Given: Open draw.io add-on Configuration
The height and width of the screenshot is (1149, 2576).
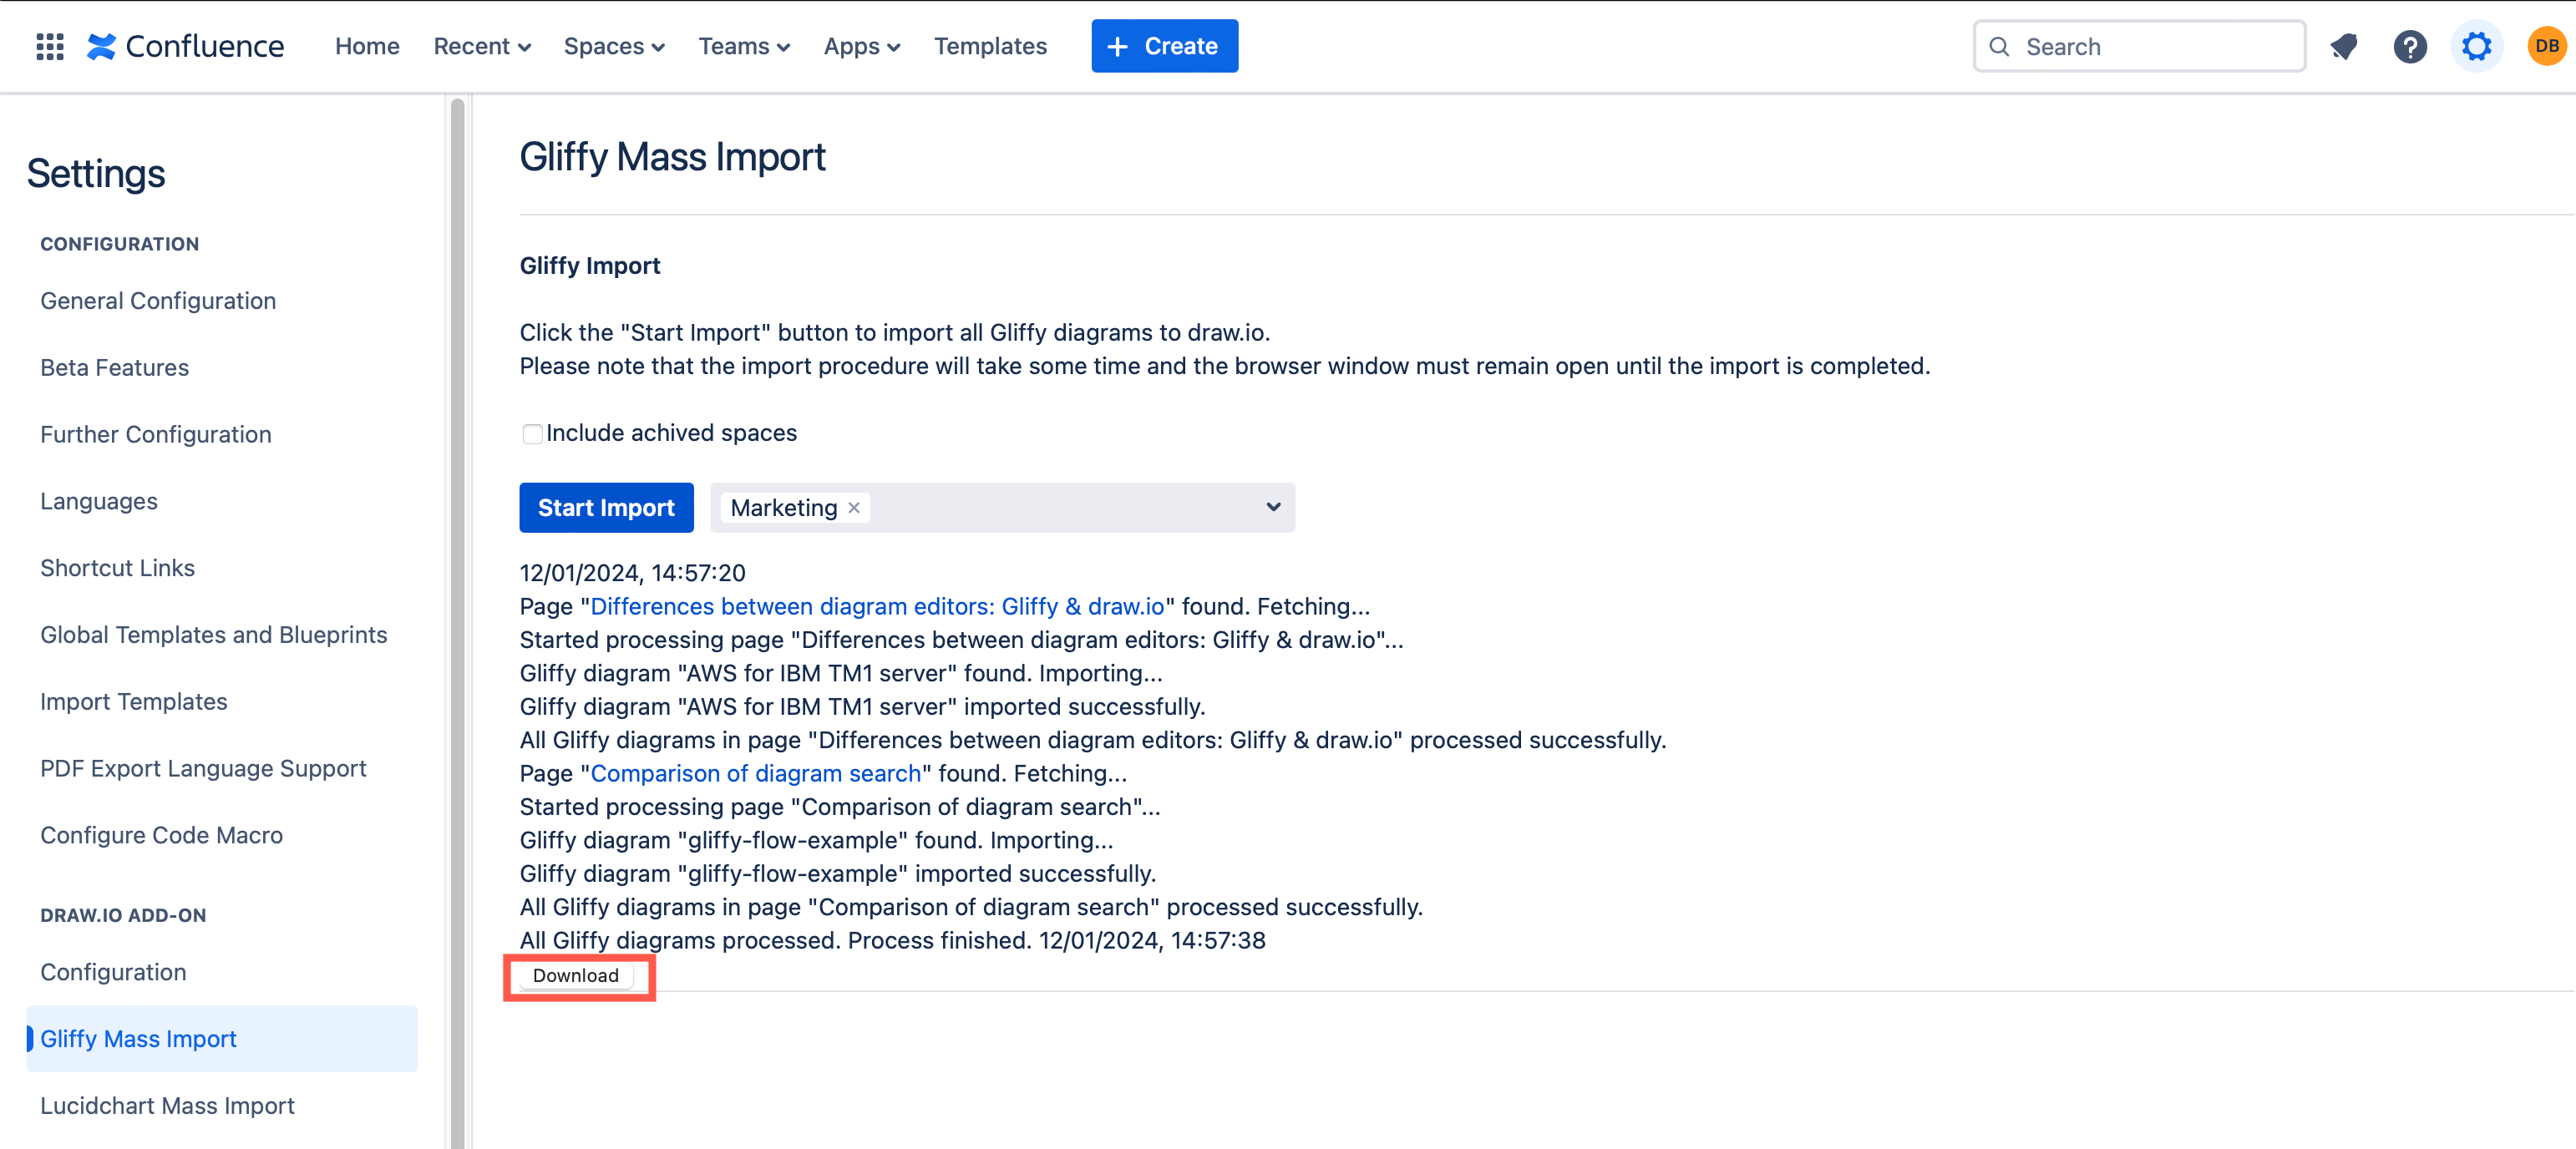Looking at the screenshot, I should tap(113, 972).
